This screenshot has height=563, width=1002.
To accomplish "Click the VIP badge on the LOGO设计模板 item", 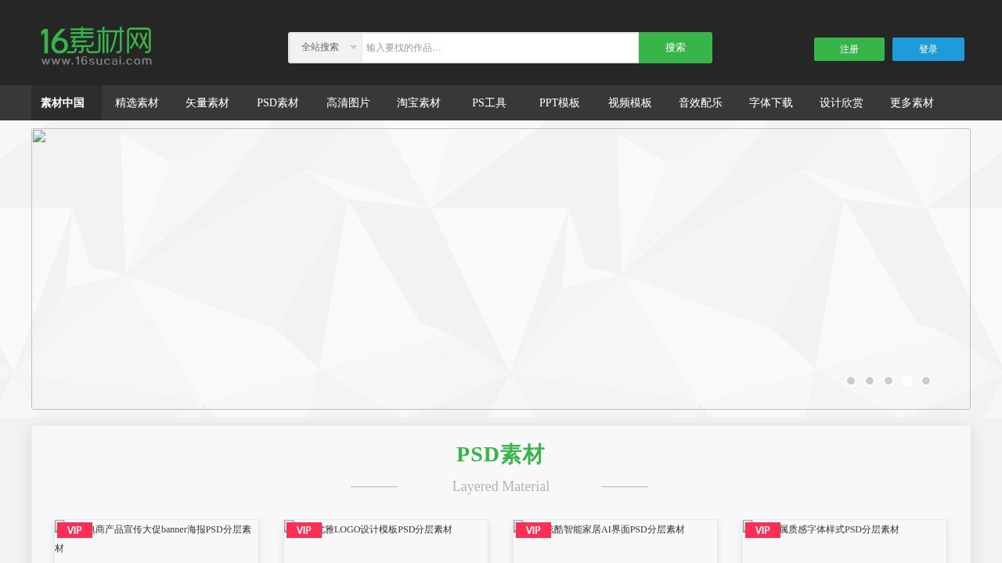I will 304,530.
